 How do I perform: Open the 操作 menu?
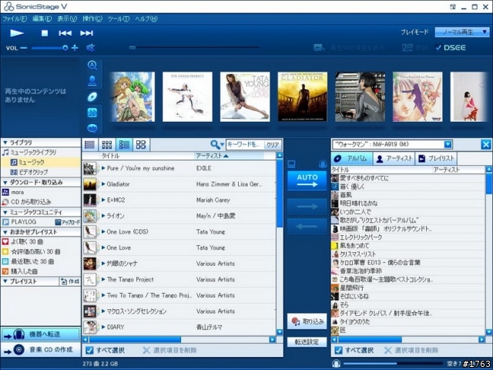92,18
